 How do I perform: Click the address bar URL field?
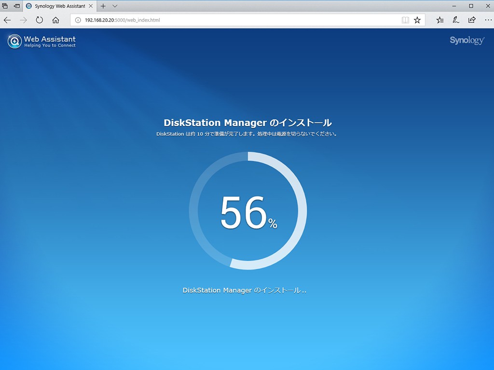click(241, 20)
